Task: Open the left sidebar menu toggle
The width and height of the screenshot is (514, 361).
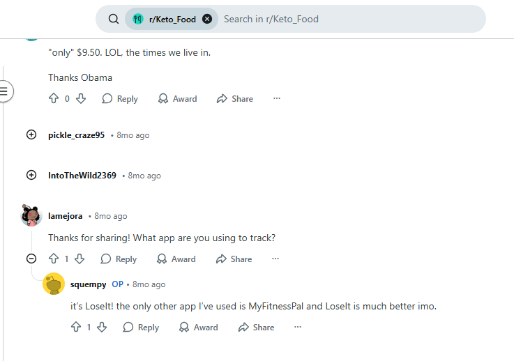Action: (x=4, y=91)
